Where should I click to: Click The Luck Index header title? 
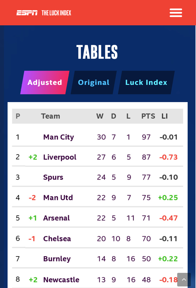(56, 13)
